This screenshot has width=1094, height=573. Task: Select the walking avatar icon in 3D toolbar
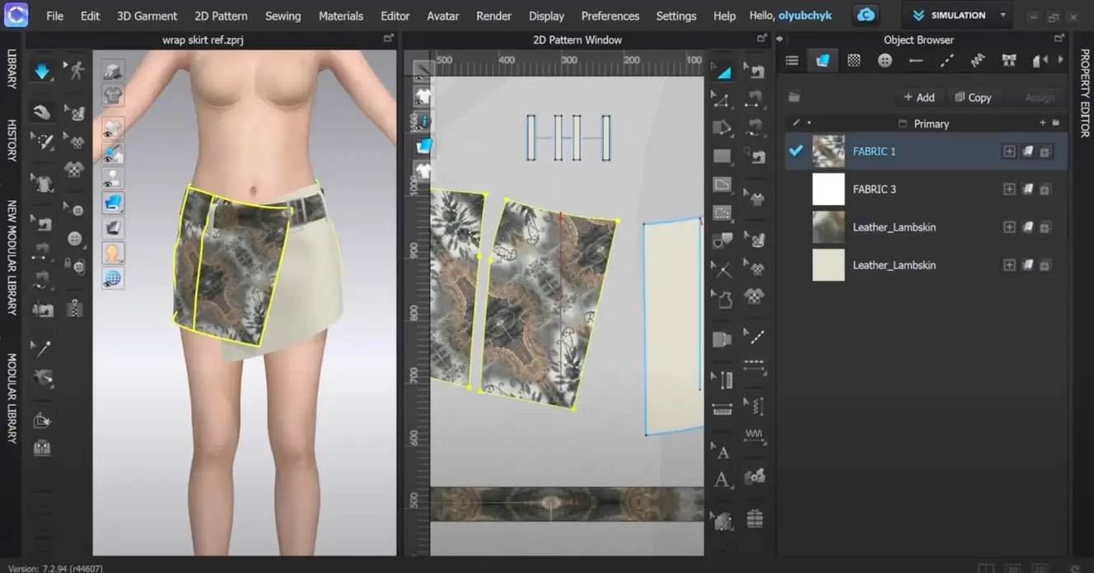point(77,71)
